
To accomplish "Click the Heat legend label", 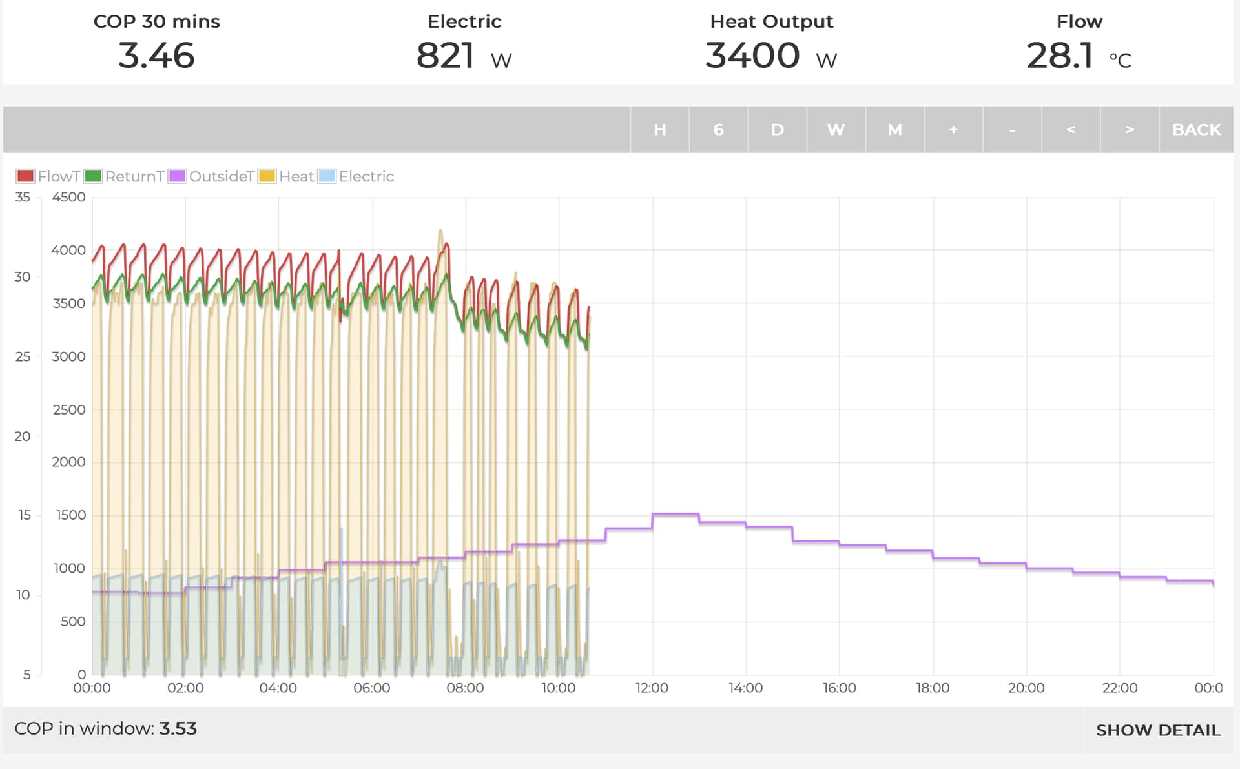I will (x=296, y=176).
